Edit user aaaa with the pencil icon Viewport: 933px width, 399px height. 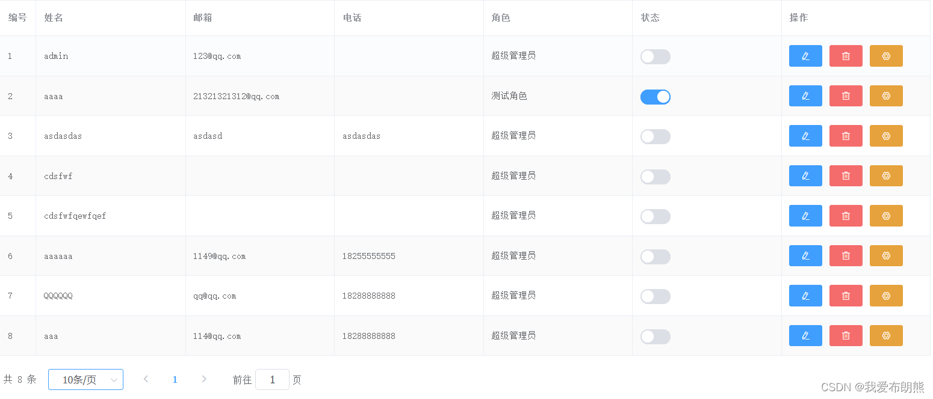pyautogui.click(x=805, y=96)
